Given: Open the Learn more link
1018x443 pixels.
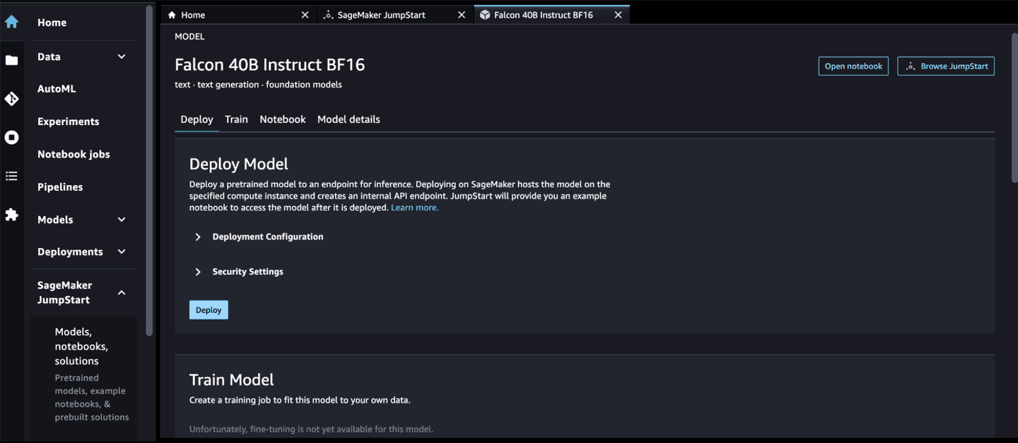Looking at the screenshot, I should pyautogui.click(x=414, y=207).
